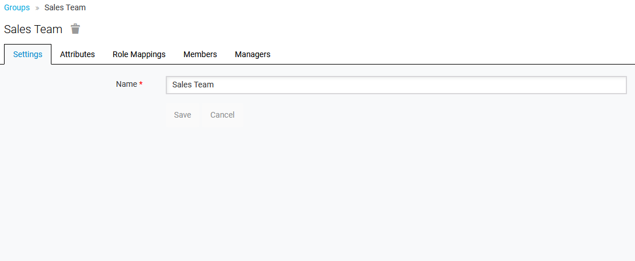This screenshot has width=635, height=261.
Task: Click blank area left of Name label
Action: pyautogui.click(x=57, y=84)
